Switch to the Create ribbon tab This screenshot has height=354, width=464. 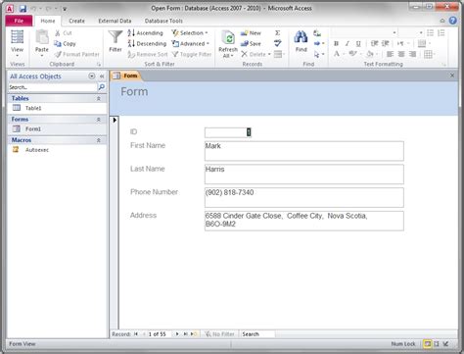[76, 21]
